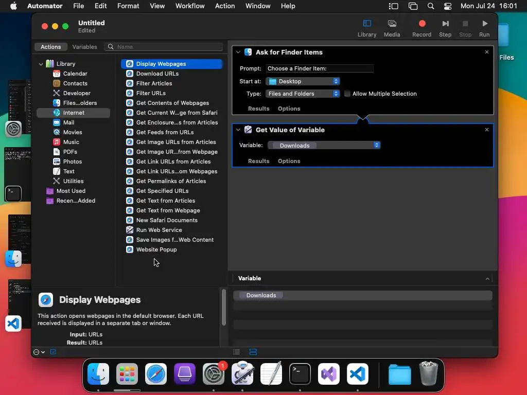Show Results of Get Value of Variable
The image size is (527, 395).
coord(258,161)
